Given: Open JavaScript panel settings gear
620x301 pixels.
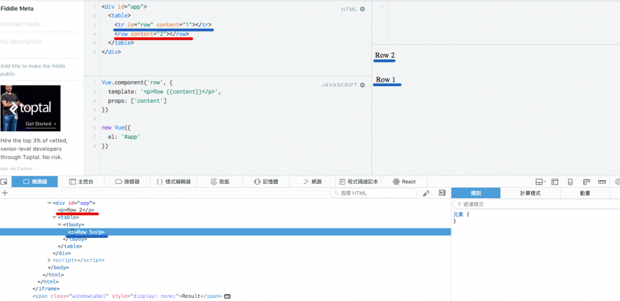Looking at the screenshot, I should [362, 85].
